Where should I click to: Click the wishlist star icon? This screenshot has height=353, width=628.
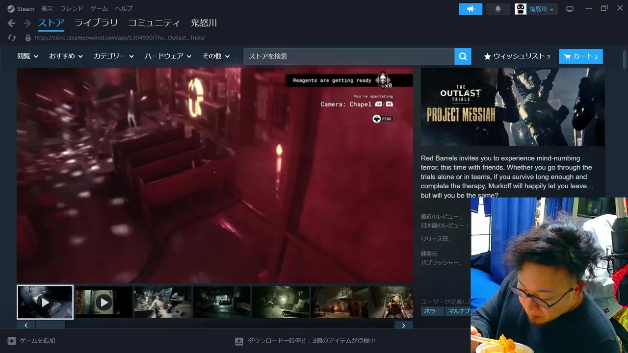click(487, 56)
